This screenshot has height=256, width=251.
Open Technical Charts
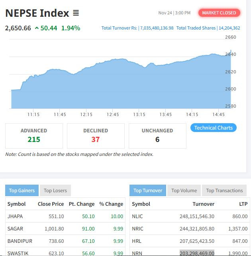coord(213,128)
